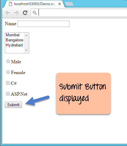127x146 pixels.
Task: Click the page icon on the tab
Action: 11,4
